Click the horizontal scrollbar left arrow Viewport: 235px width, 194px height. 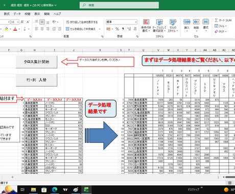(x=223, y=177)
